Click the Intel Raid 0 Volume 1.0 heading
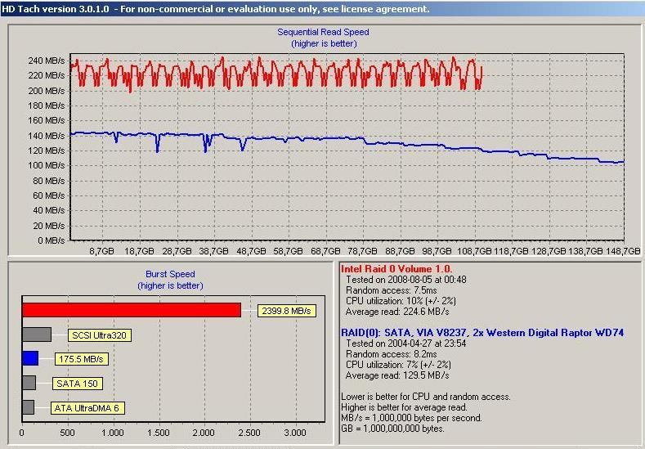Image resolution: width=645 pixels, height=449 pixels. pyautogui.click(x=396, y=269)
